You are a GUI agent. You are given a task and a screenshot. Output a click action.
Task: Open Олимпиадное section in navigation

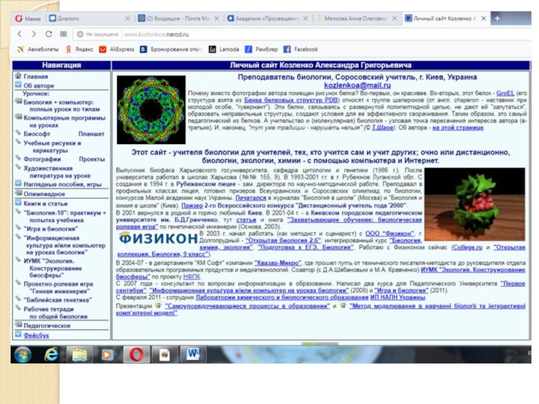click(x=44, y=193)
